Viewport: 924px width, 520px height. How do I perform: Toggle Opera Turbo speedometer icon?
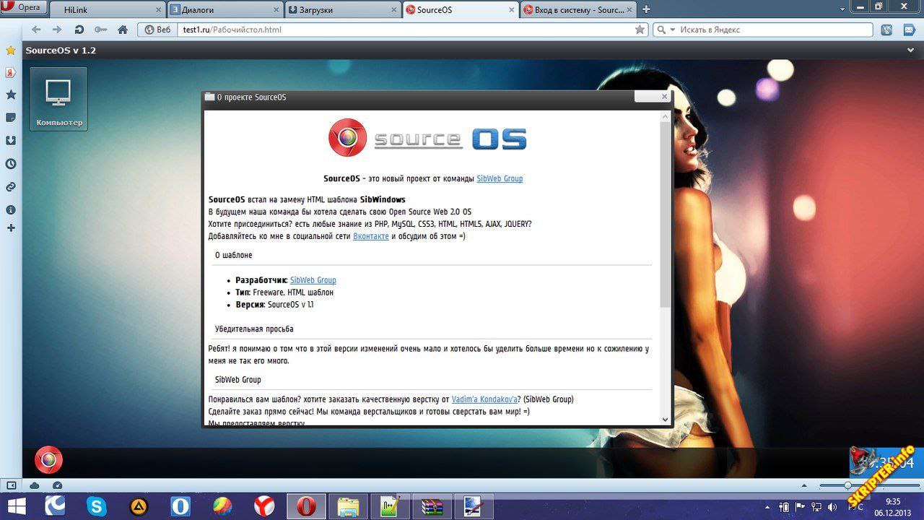point(58,485)
